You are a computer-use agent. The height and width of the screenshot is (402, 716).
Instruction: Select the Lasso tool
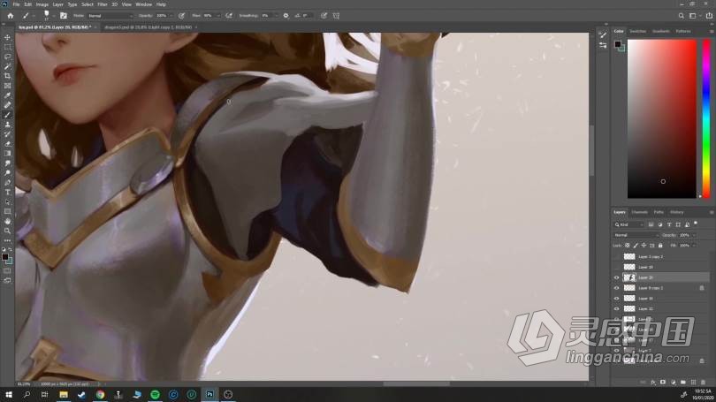(x=7, y=57)
